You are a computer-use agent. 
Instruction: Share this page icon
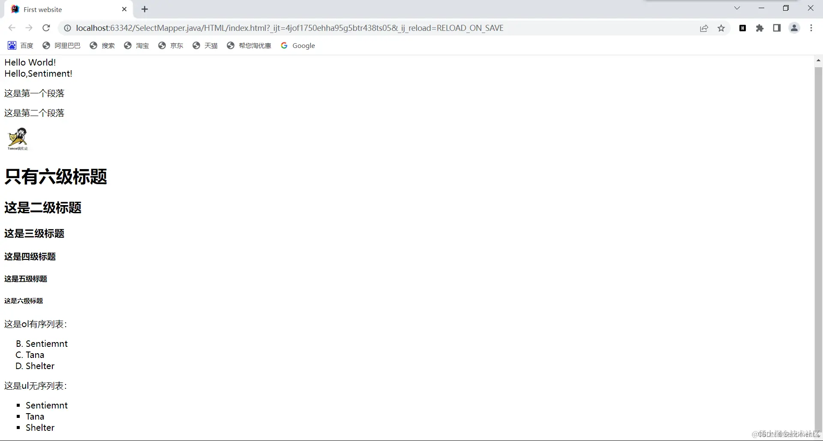(x=704, y=28)
